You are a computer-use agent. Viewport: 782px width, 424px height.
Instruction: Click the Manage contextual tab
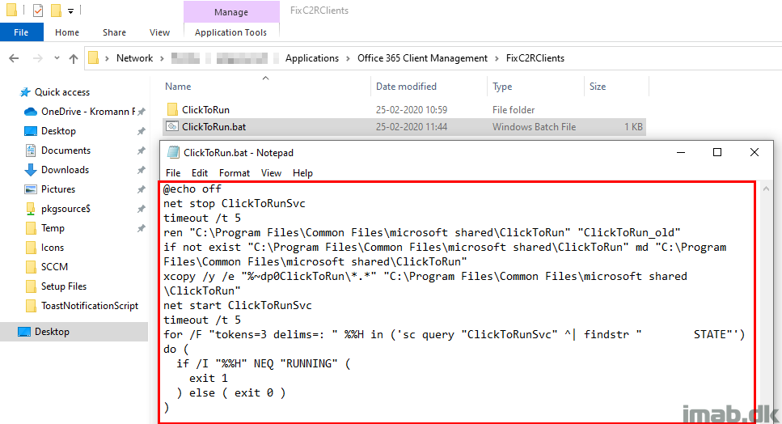click(x=231, y=12)
